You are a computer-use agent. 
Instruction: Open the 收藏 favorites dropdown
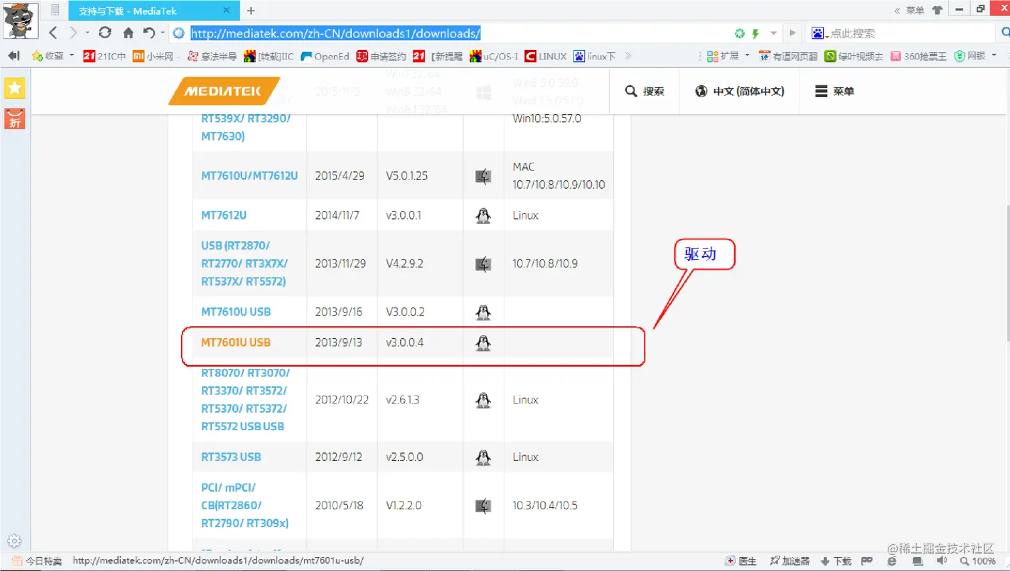coord(53,56)
